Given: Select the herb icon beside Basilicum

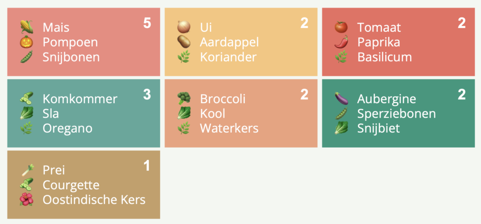Looking at the screenshot, I should [x=341, y=57].
